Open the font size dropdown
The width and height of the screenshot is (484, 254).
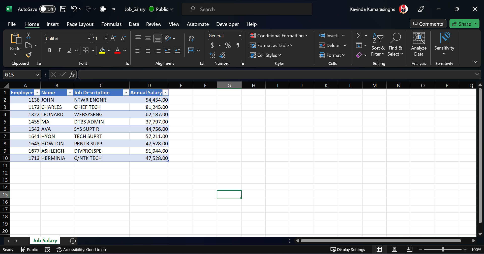coord(106,38)
